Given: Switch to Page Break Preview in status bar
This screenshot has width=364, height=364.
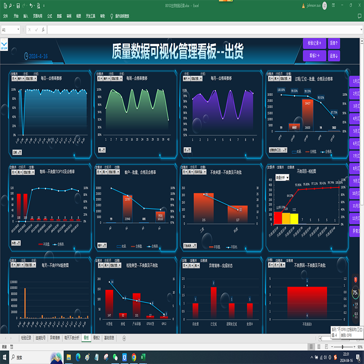Looking at the screenshot, I should (x=326, y=347).
